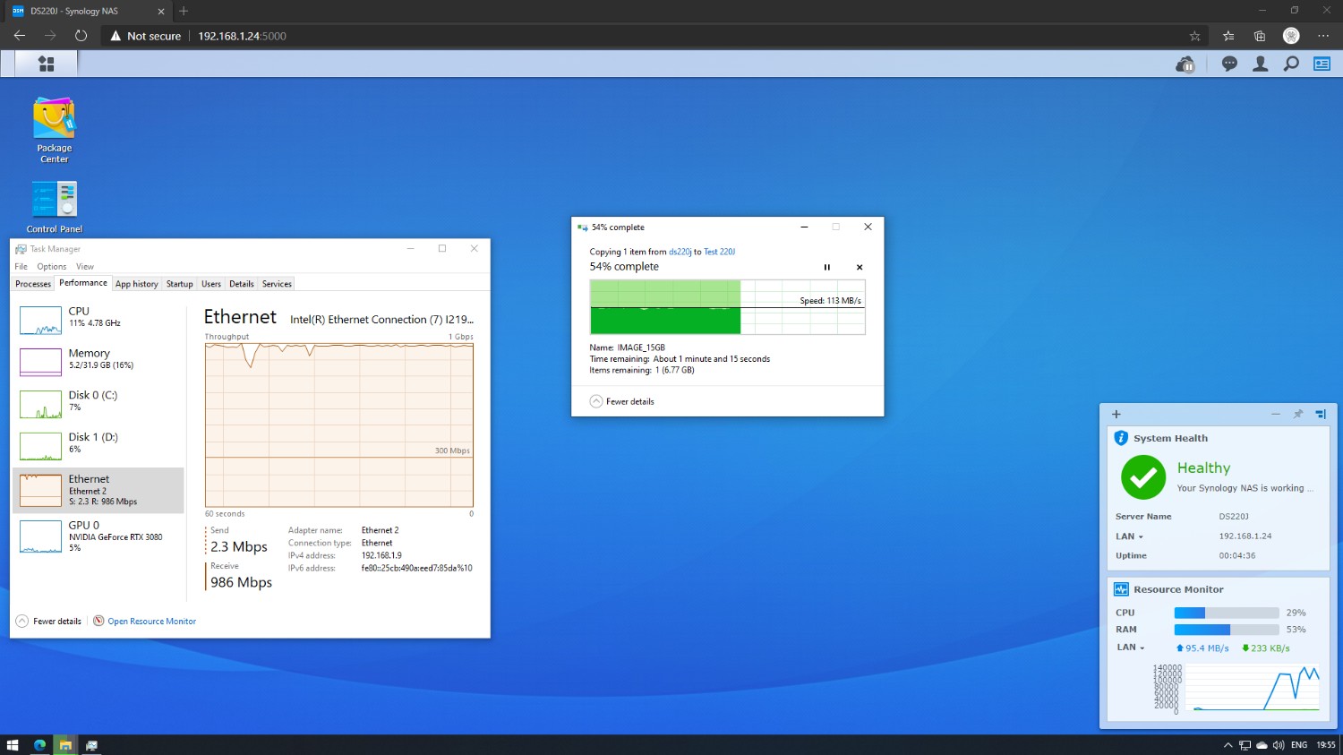Open the DSM Main Menu grid icon
This screenshot has height=755, width=1343.
coord(46,64)
